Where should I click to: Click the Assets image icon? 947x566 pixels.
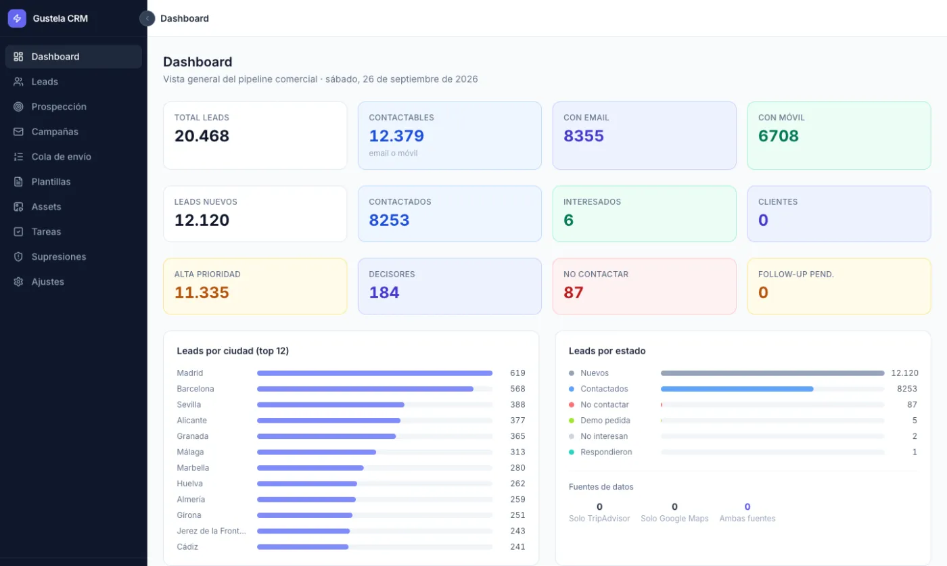[18, 207]
